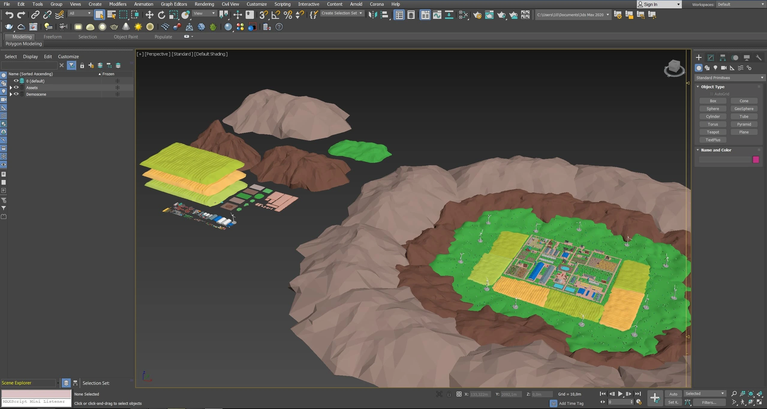
Task: Open the Rendering menu
Action: pyautogui.click(x=204, y=4)
